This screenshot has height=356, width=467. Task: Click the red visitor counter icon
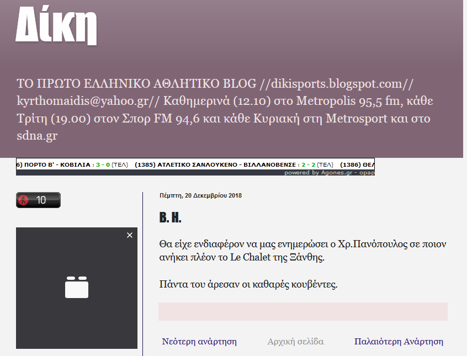click(x=23, y=200)
